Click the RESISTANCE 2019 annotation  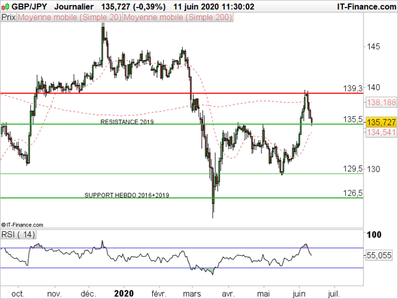click(x=127, y=122)
